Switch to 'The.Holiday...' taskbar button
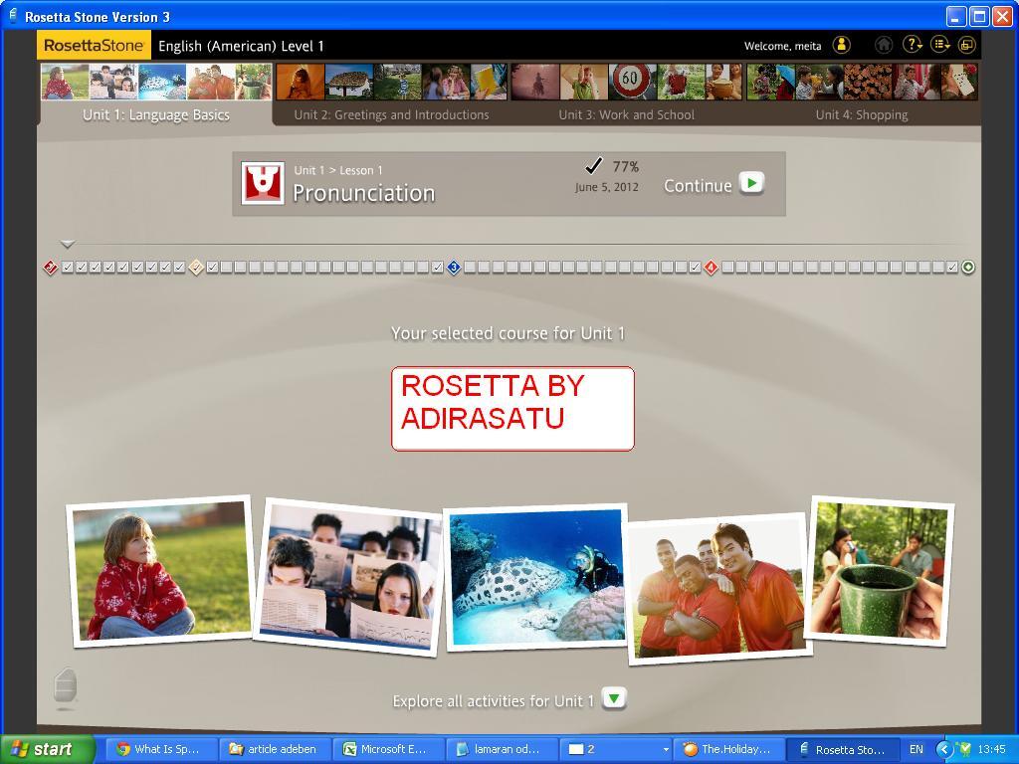This screenshot has width=1019, height=764. 728,749
